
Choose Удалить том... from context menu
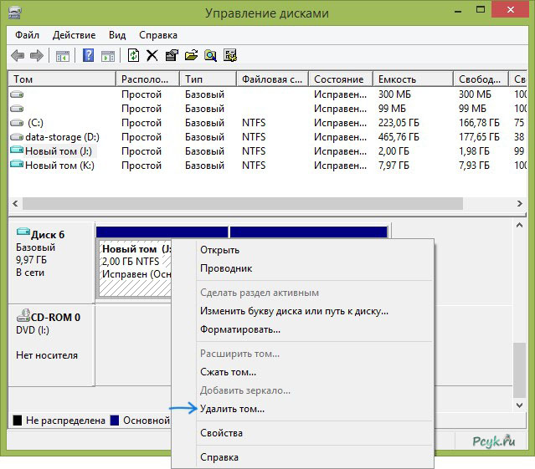coord(232,409)
